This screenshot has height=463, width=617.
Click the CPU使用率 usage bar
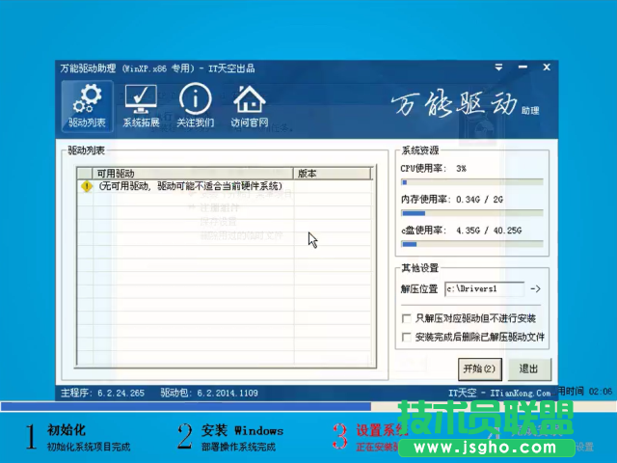click(x=471, y=182)
